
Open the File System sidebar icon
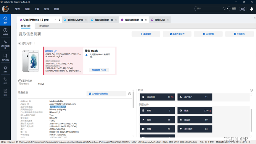point(5,57)
